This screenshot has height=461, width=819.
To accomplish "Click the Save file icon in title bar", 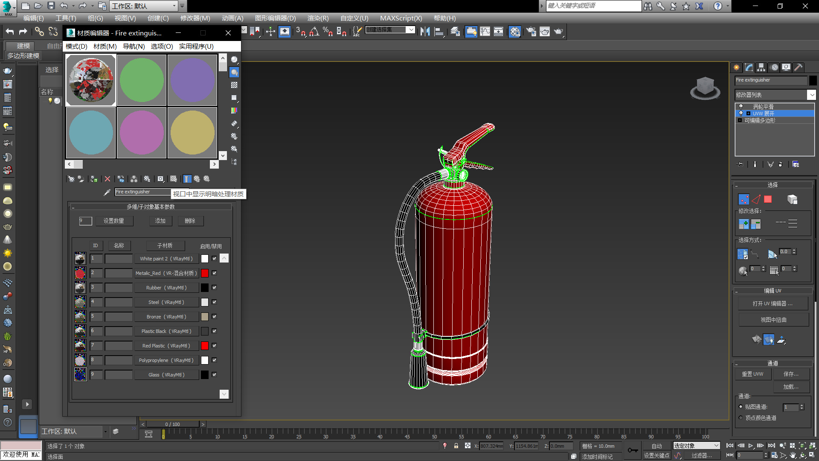I will click(51, 6).
